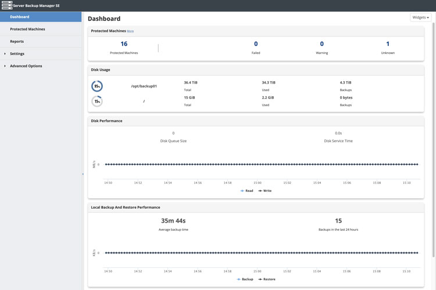Viewport: 436px width, 290px height.
Task: Toggle the Backup series legend
Action: (245, 279)
